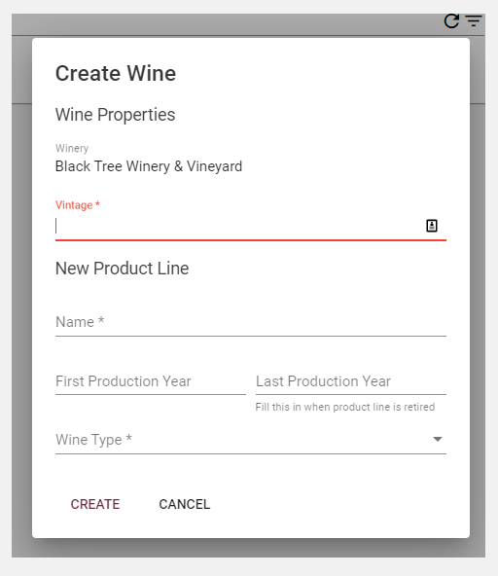The width and height of the screenshot is (498, 576).
Task: Dismiss the dialog with CANCEL
Action: pyautogui.click(x=185, y=504)
